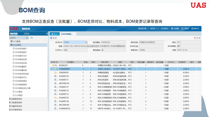Collapse the BOM查询 tree node
This screenshot has height=117, width=209.
coord(11,45)
